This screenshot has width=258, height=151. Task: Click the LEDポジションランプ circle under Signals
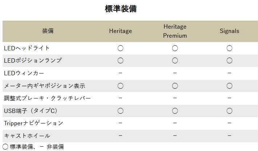pos(229,60)
